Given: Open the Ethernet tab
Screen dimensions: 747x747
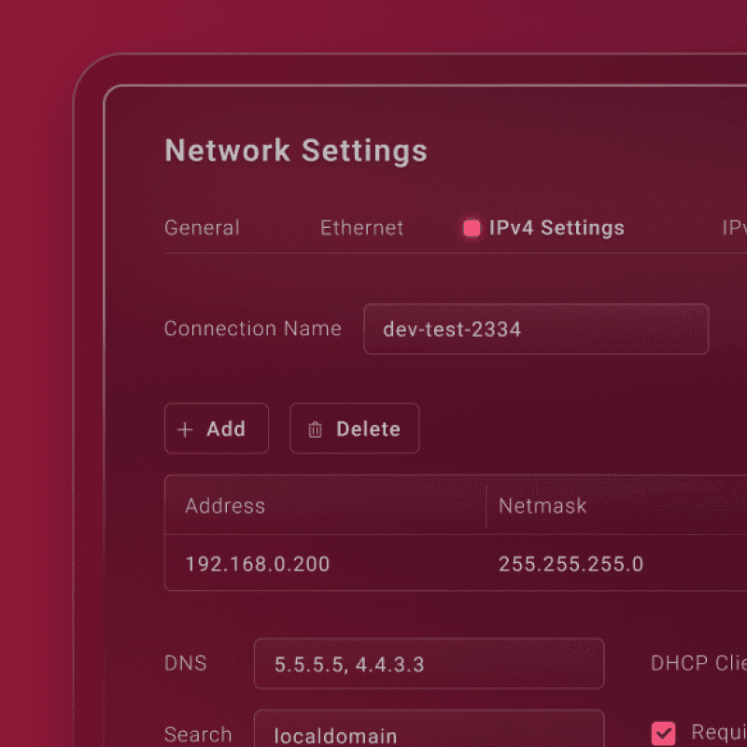Looking at the screenshot, I should point(361,228).
